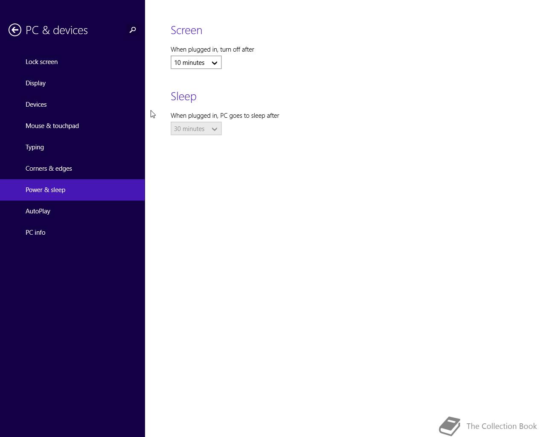The height and width of the screenshot is (437, 546).
Task: Open Corners & edges settings
Action: point(73,169)
